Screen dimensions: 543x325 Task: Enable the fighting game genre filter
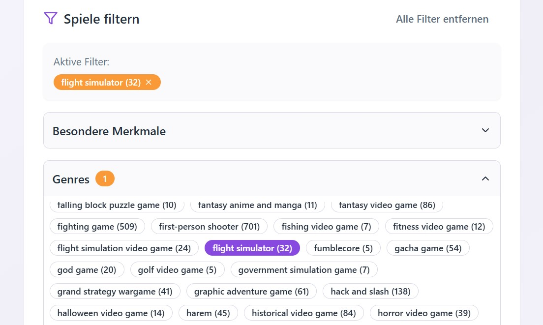coord(97,226)
